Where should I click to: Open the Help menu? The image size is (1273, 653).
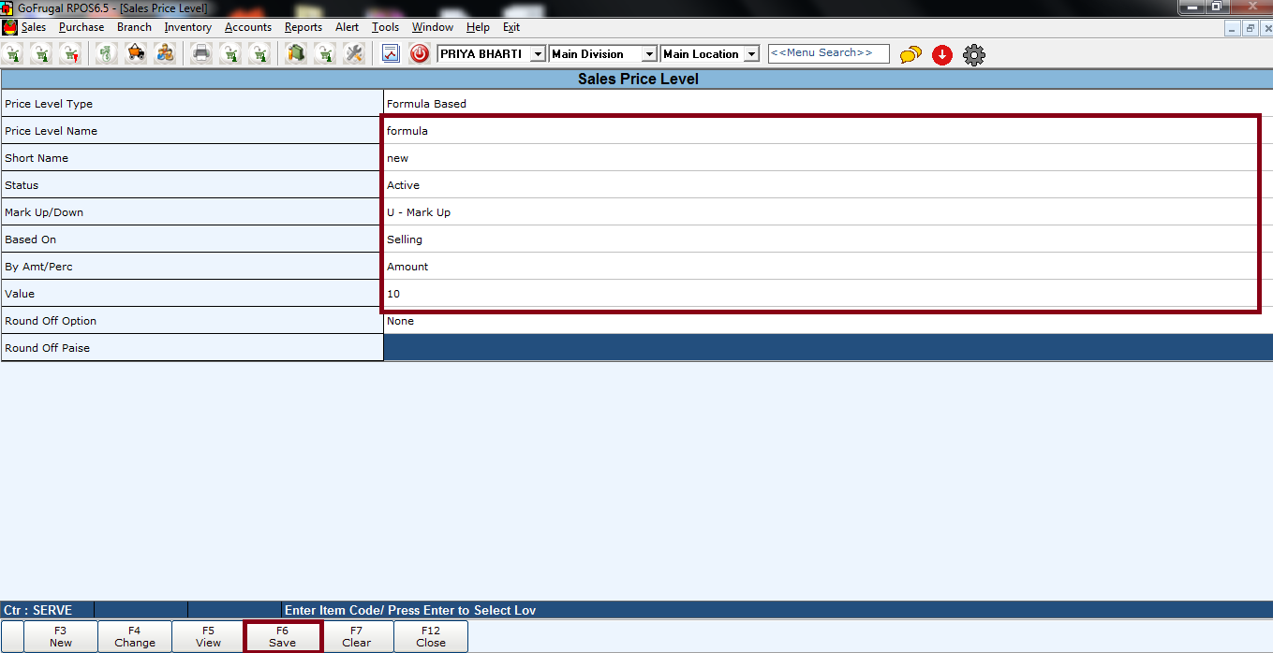click(x=478, y=27)
